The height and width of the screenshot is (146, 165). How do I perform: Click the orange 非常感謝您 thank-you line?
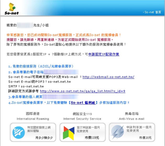tap(64, 35)
